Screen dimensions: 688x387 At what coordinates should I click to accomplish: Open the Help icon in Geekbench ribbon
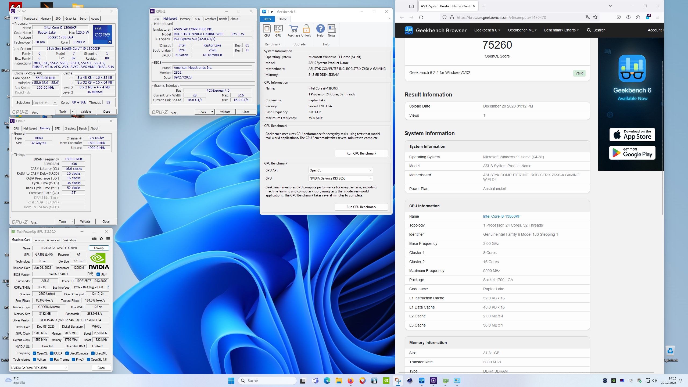click(320, 31)
